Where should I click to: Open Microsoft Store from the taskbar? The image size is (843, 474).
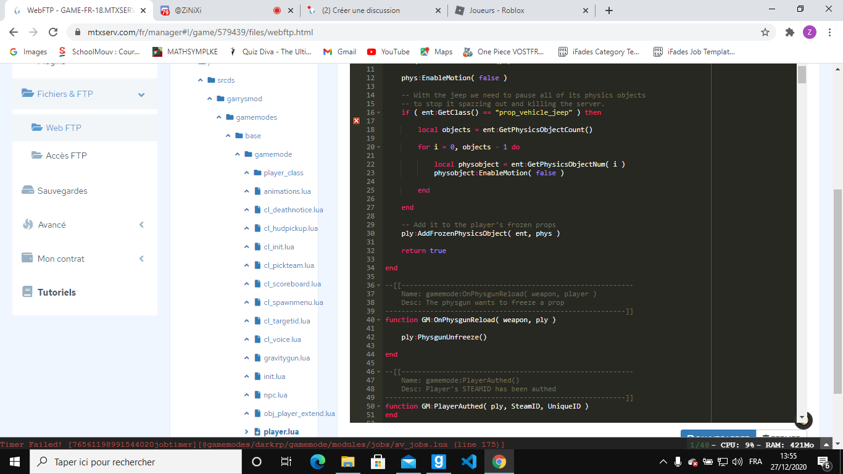coord(378,462)
